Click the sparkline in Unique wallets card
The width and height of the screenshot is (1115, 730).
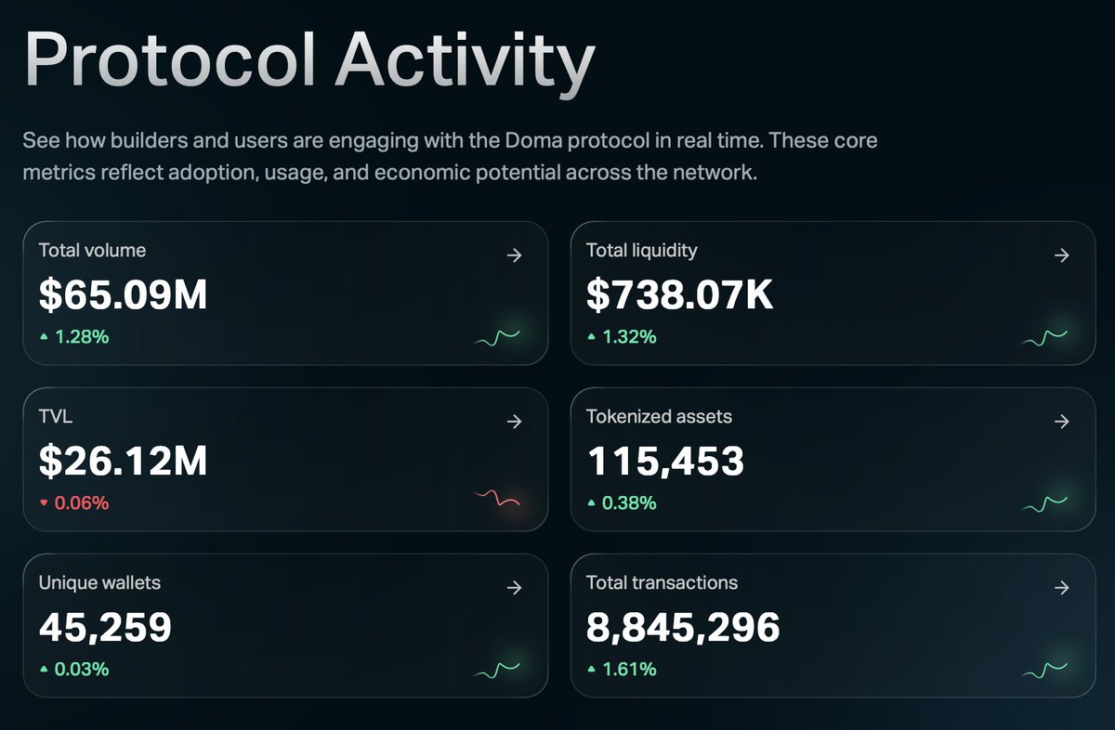point(497,671)
